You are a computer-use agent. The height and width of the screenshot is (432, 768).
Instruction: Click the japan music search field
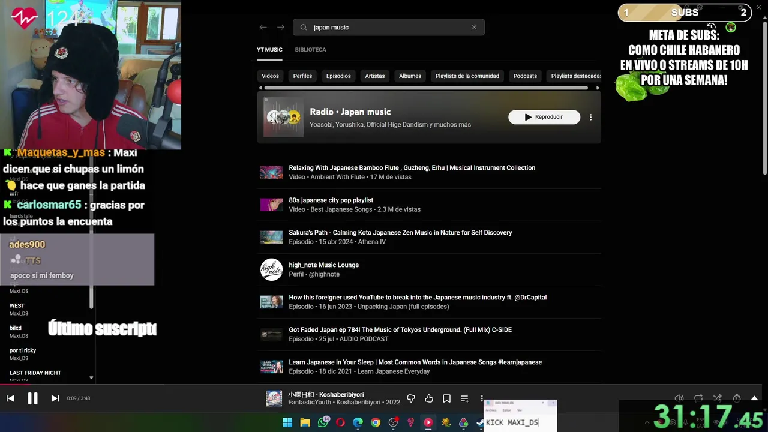(x=389, y=27)
